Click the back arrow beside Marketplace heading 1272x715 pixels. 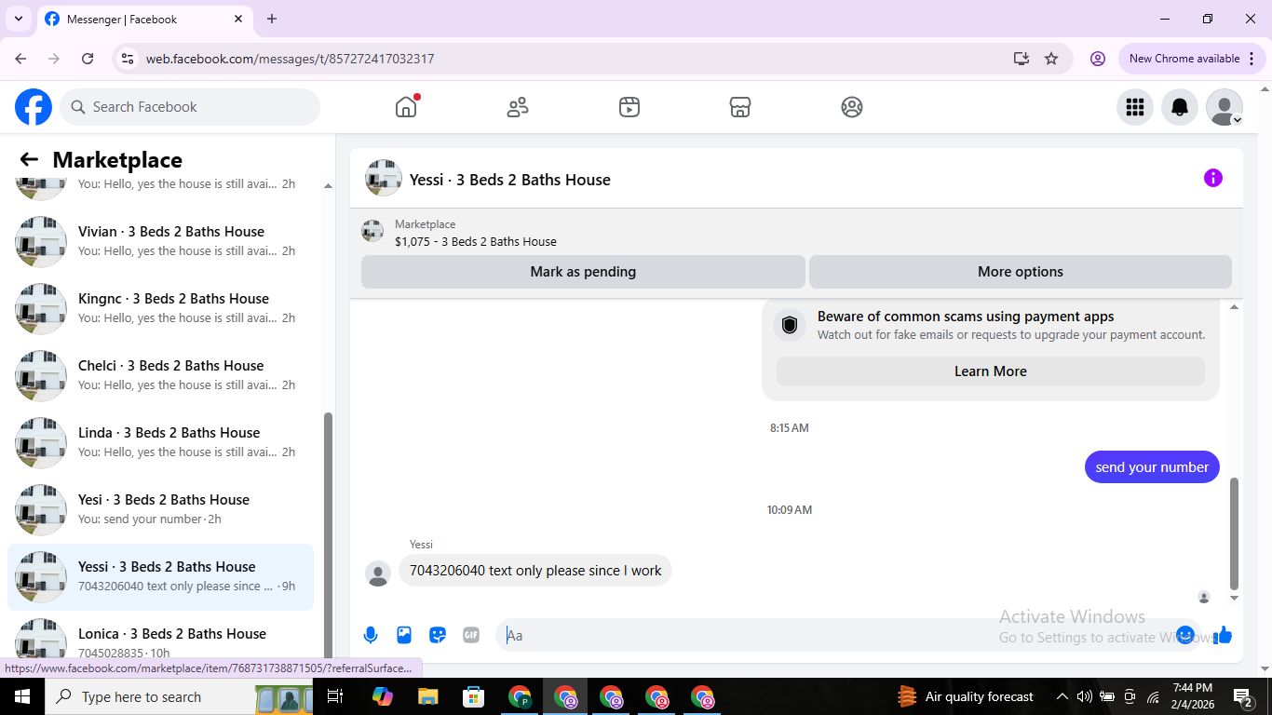pos(29,160)
